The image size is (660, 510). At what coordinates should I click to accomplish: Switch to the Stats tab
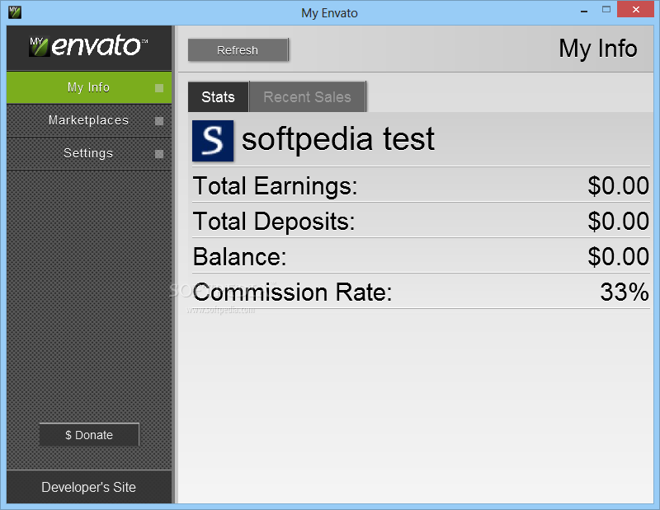(218, 96)
